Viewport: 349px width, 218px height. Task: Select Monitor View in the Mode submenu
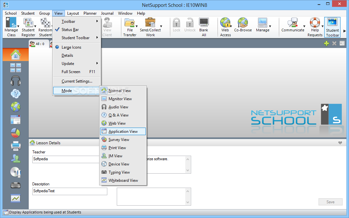[x=123, y=99]
